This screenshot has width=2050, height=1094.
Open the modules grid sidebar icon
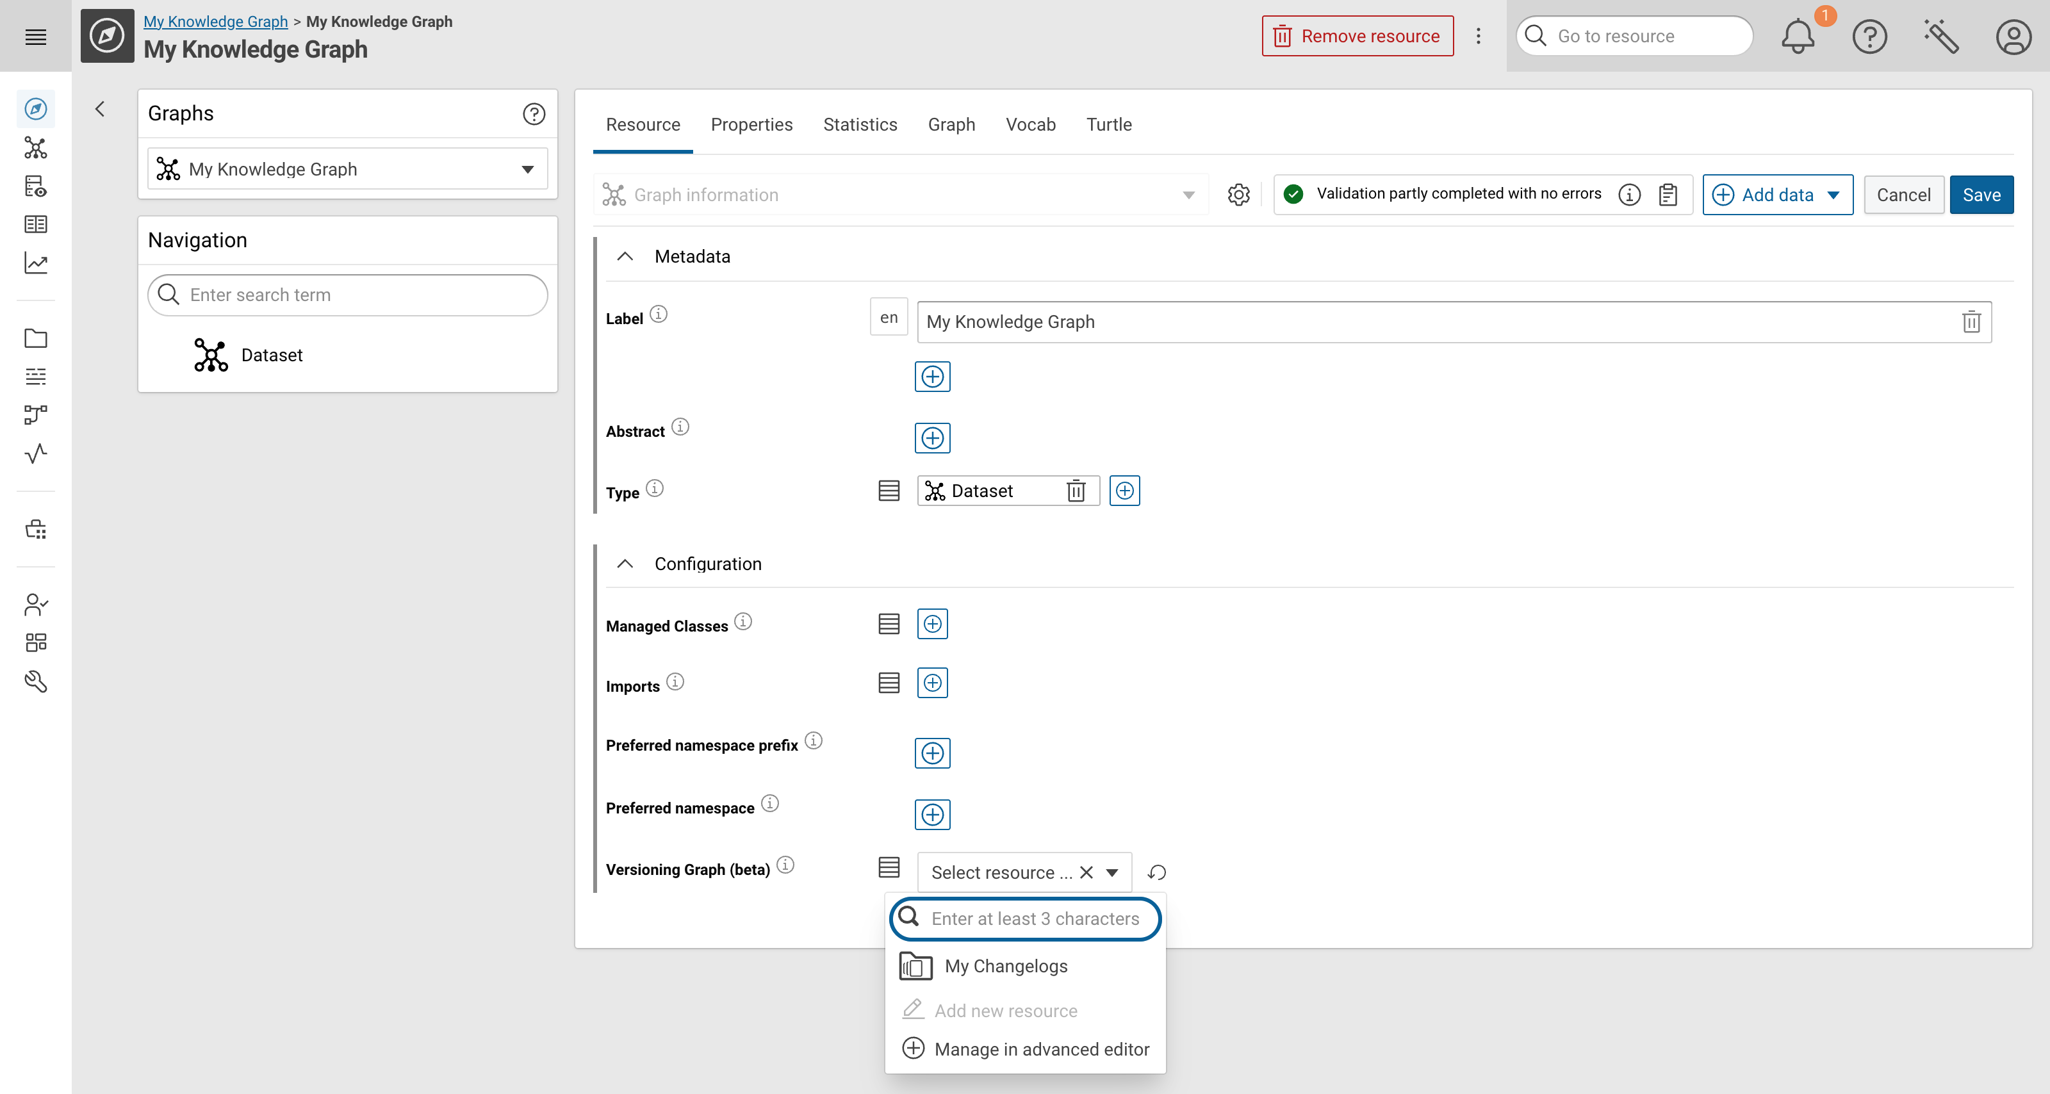(x=36, y=643)
